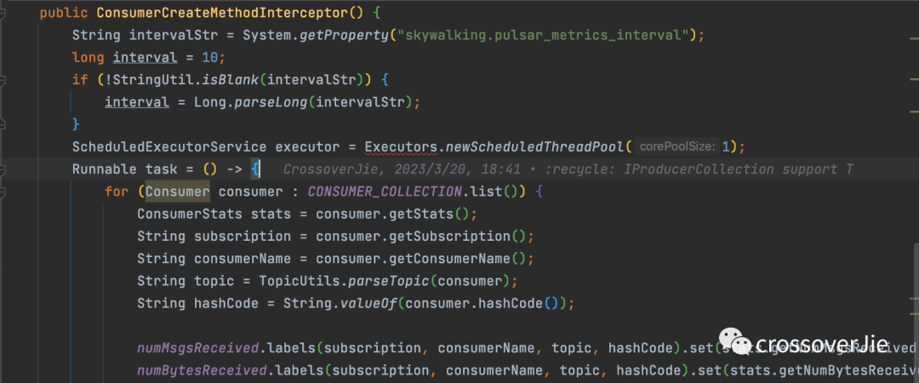This screenshot has height=383, width=919.
Task: Collapse the for Consumer loop fold marker
Action: coord(3,191)
